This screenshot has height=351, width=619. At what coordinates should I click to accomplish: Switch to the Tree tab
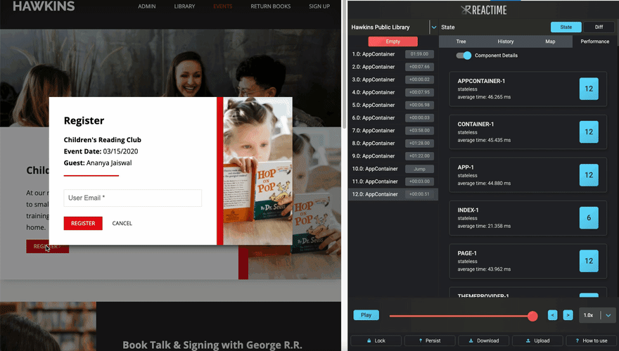[x=461, y=42]
